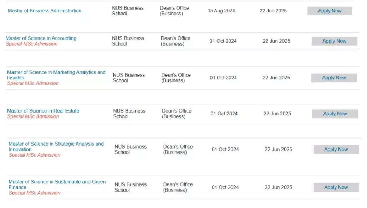Select Special MSc Admission text under Accounting

[x=32, y=44]
